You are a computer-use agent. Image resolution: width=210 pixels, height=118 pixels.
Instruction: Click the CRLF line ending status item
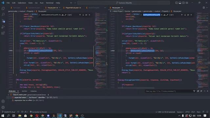click(x=193, y=112)
